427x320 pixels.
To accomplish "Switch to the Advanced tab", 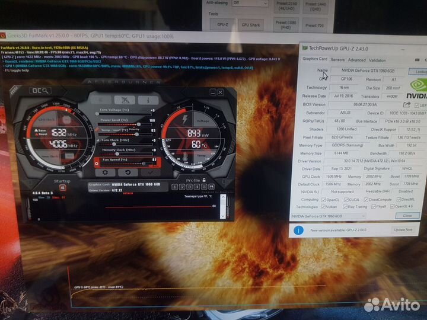I will tap(357, 60).
